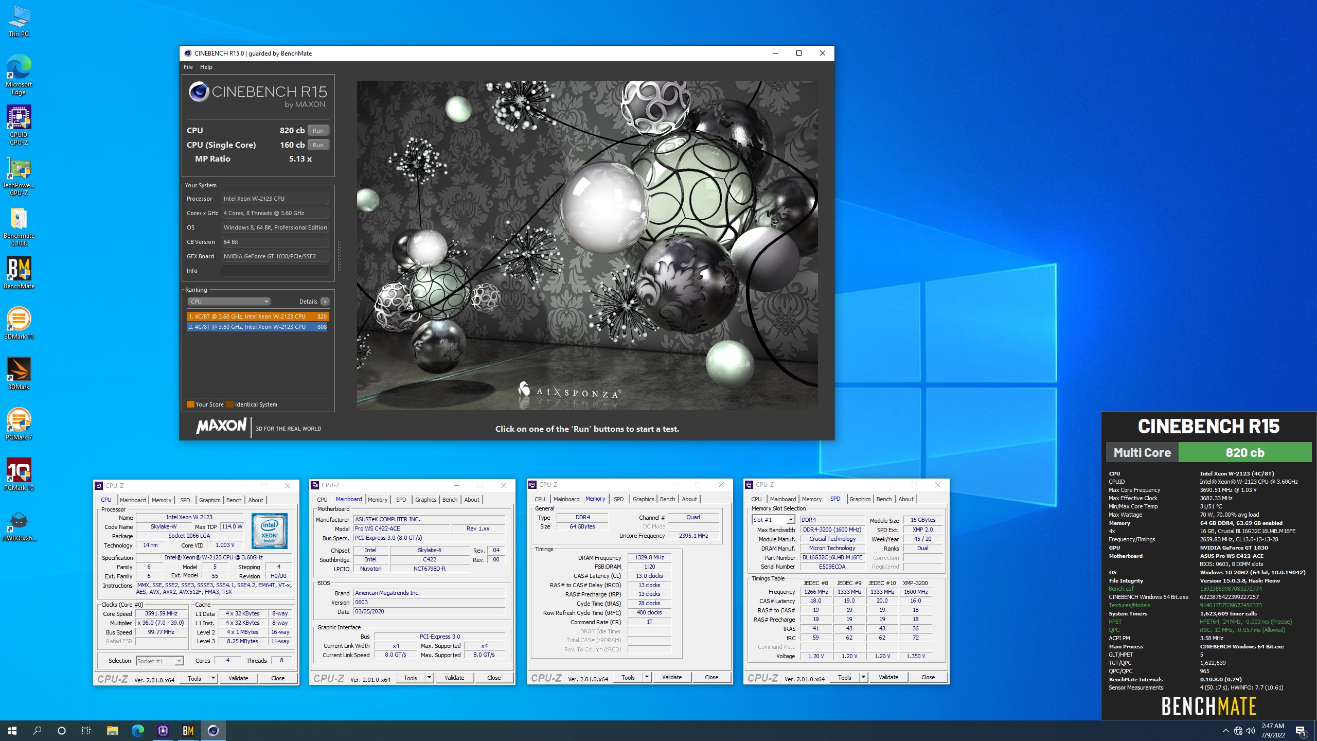Open Benchmate 0.10.8 folder icon
This screenshot has height=741, width=1317.
tap(19, 226)
